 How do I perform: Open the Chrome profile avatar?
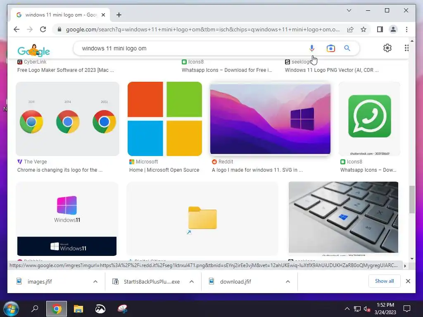(393, 29)
